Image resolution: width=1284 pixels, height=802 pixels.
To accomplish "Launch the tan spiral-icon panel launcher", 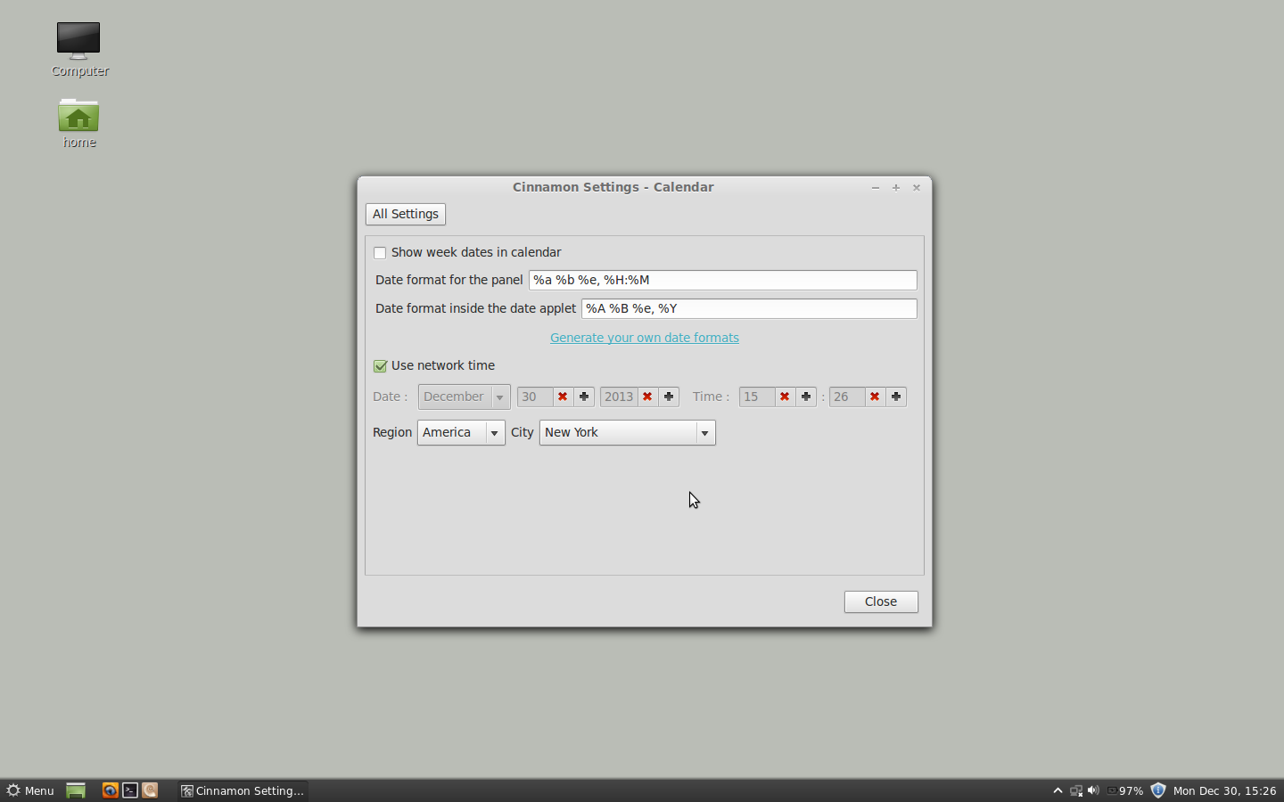I will [x=150, y=790].
